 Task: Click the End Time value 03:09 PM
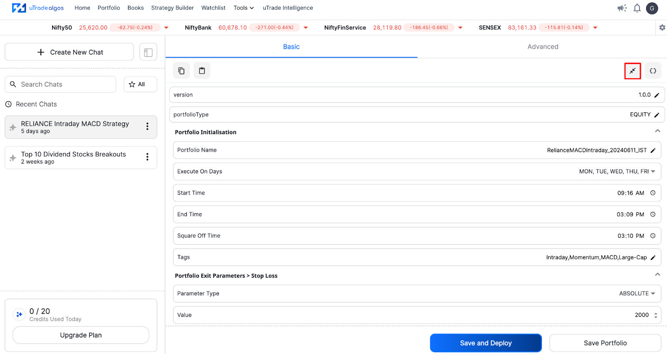[631, 214]
